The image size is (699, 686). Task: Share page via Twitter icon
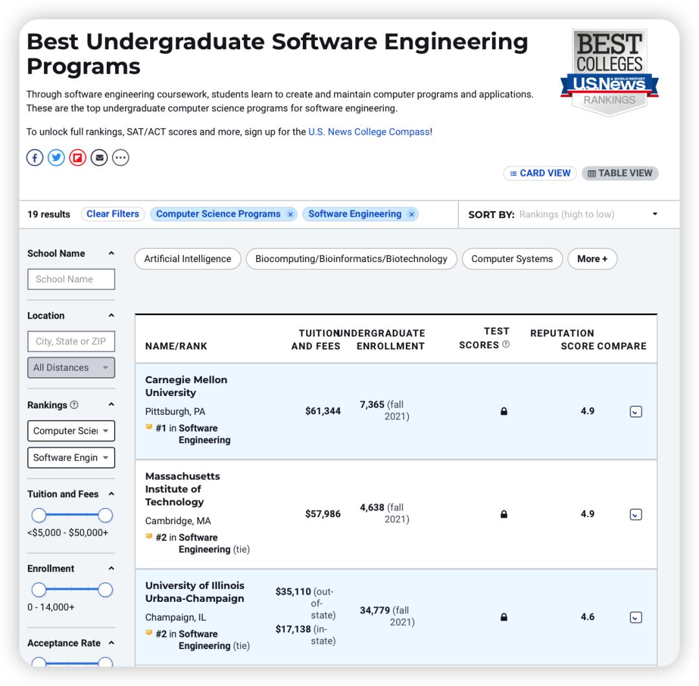(56, 158)
